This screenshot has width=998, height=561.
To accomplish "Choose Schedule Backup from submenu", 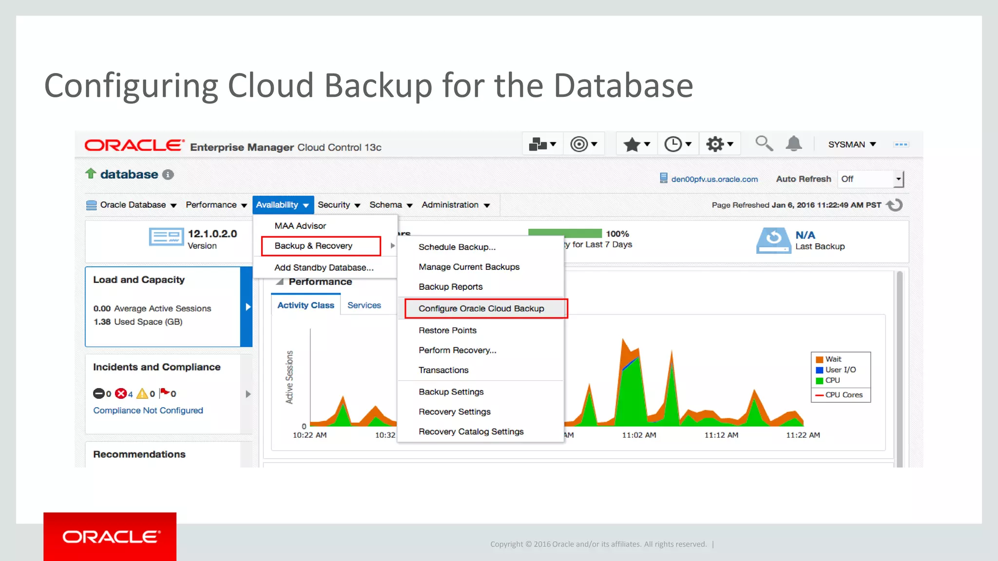I will (x=457, y=247).
